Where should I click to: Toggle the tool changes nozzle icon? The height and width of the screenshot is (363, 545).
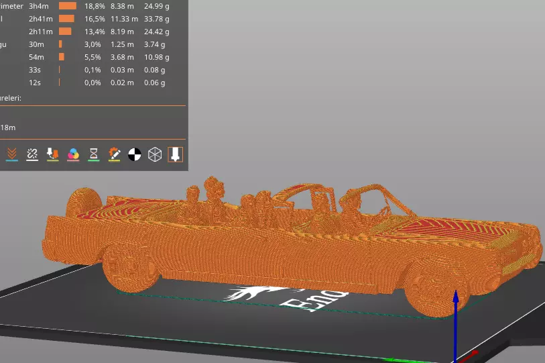tap(52, 154)
